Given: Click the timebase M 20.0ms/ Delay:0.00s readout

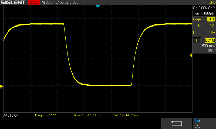Looking at the screenshot, I should point(60,2).
